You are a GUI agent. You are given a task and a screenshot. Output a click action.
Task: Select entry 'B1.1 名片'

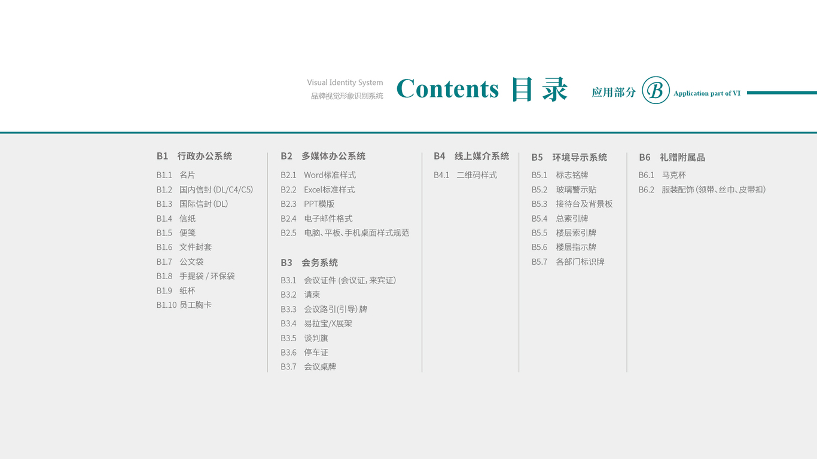click(x=176, y=175)
